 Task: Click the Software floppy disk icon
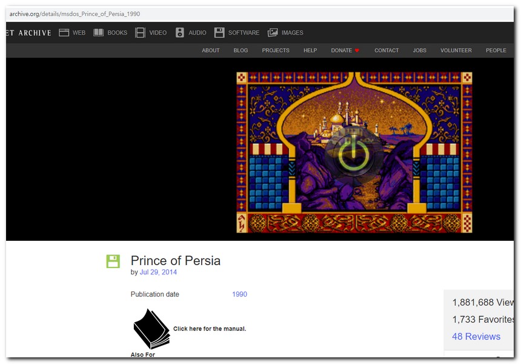[219, 33]
